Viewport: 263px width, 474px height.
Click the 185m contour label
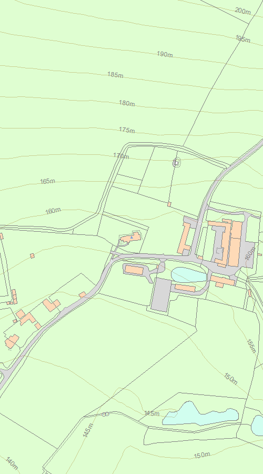(x=115, y=75)
